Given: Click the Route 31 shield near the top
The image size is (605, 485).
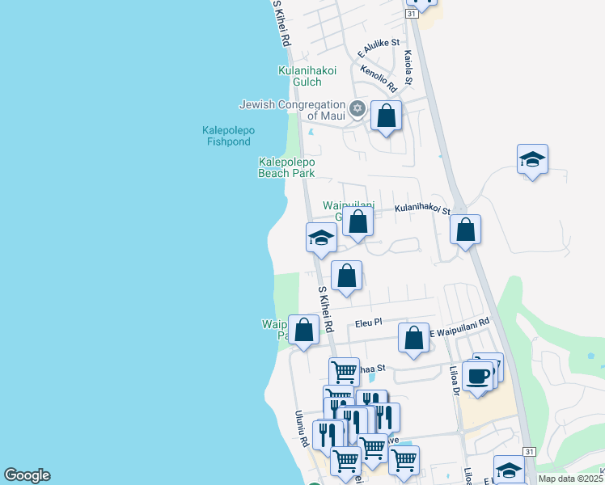Looking at the screenshot, I should pyautogui.click(x=412, y=14).
